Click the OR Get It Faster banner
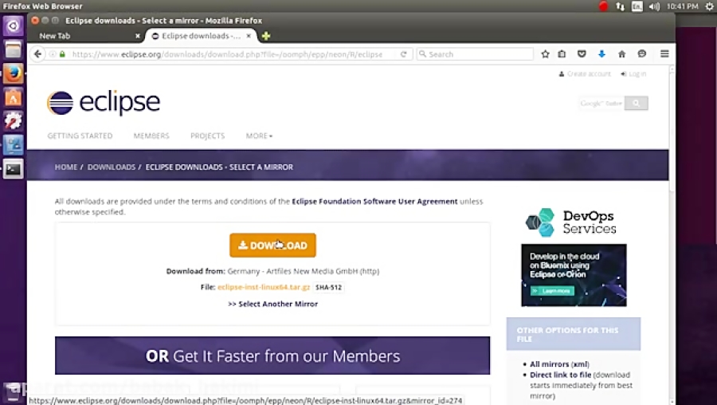 click(272, 356)
